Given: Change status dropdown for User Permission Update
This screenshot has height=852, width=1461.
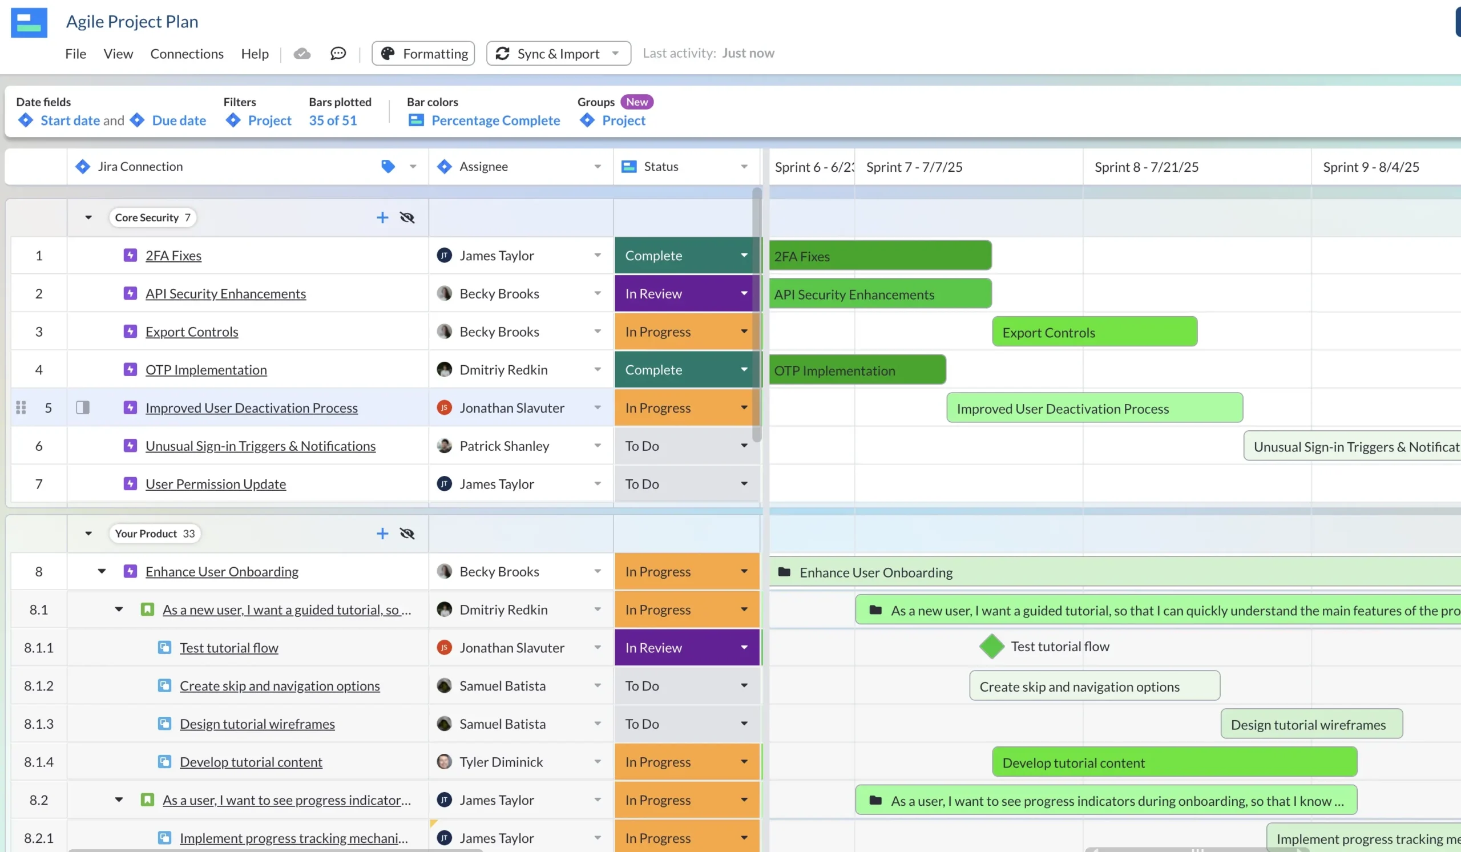Looking at the screenshot, I should tap(744, 483).
